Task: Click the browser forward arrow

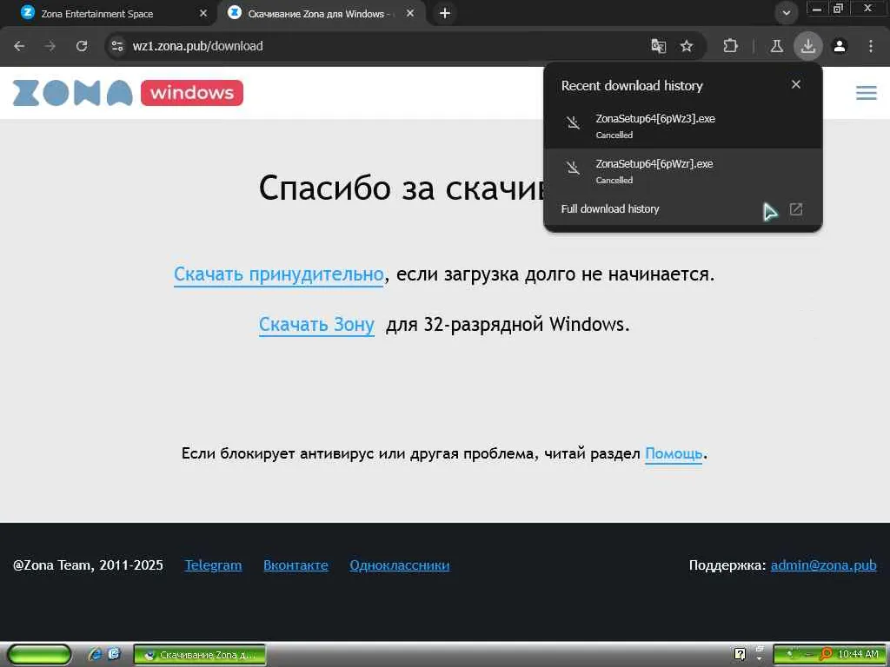Action: (x=50, y=46)
